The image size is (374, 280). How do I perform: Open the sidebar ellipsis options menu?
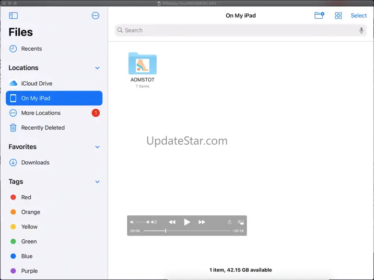(95, 16)
